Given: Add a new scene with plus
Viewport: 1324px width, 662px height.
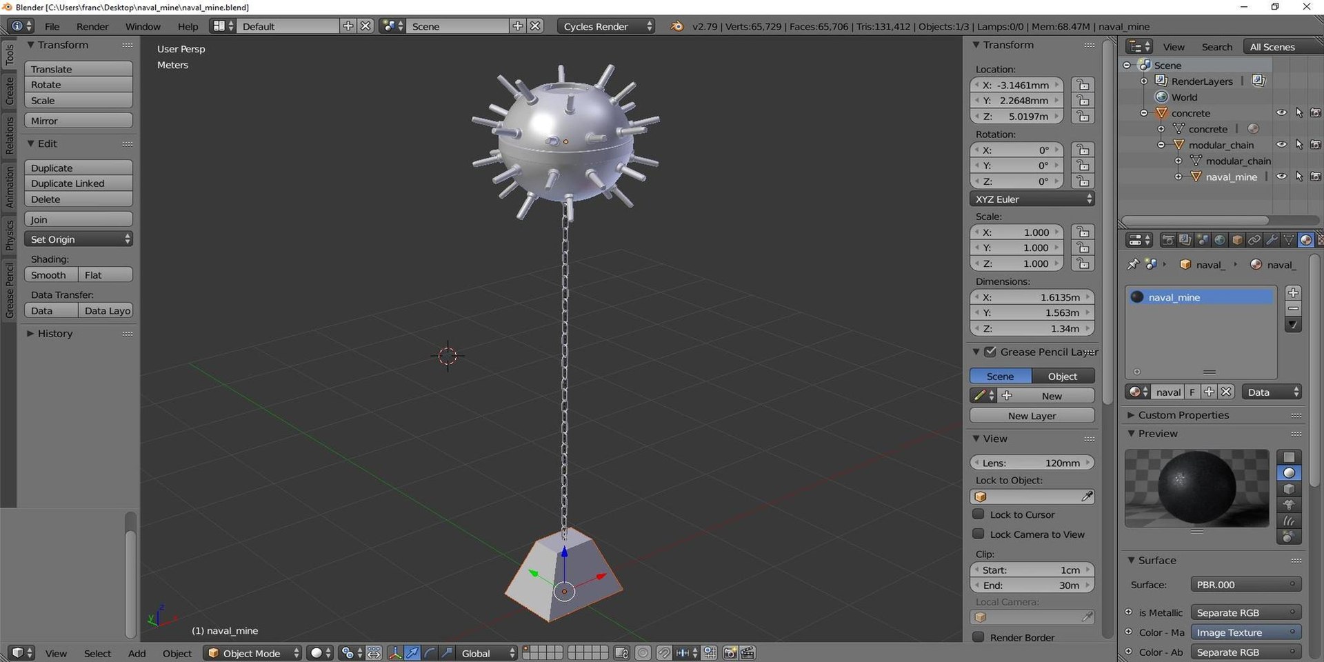Looking at the screenshot, I should pyautogui.click(x=518, y=26).
